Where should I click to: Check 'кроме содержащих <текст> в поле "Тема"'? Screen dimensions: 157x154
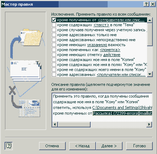pos(54,25)
